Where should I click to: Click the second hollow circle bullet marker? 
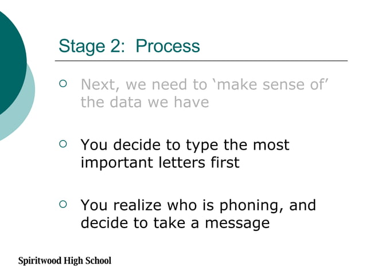click(64, 144)
